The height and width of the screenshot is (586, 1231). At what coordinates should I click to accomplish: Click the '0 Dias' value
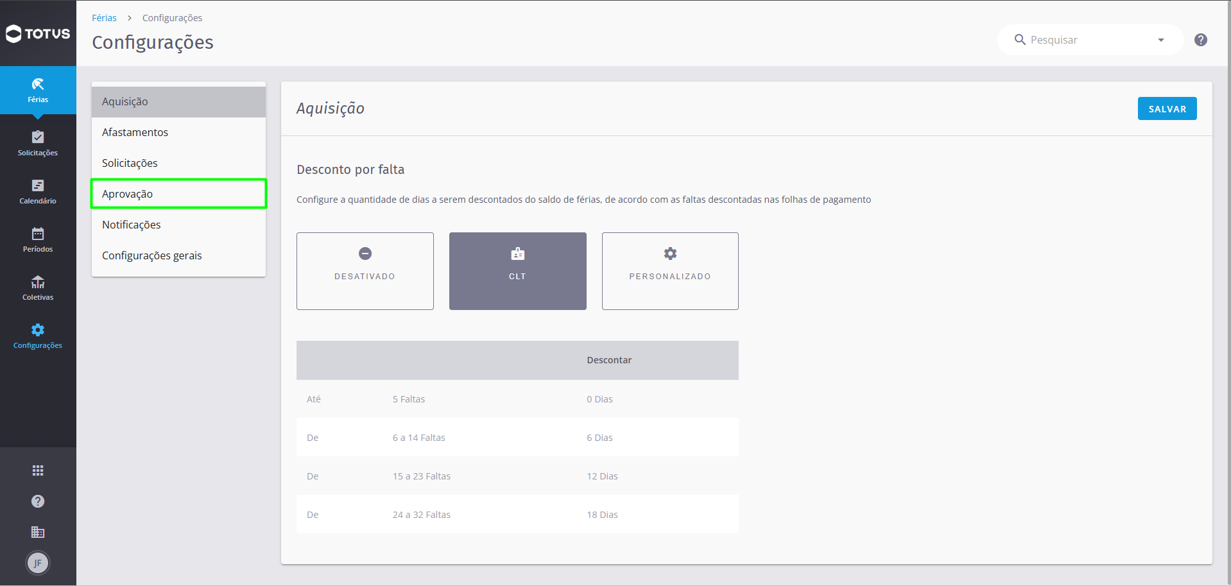(x=599, y=399)
